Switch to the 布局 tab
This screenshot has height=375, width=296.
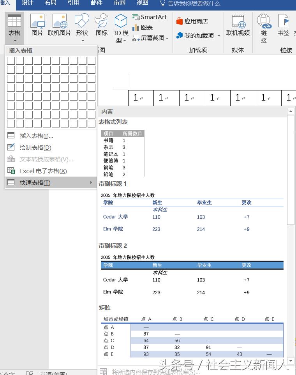point(50,3)
